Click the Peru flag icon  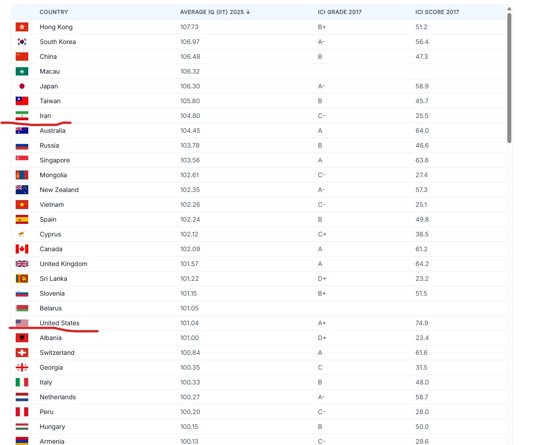22,412
